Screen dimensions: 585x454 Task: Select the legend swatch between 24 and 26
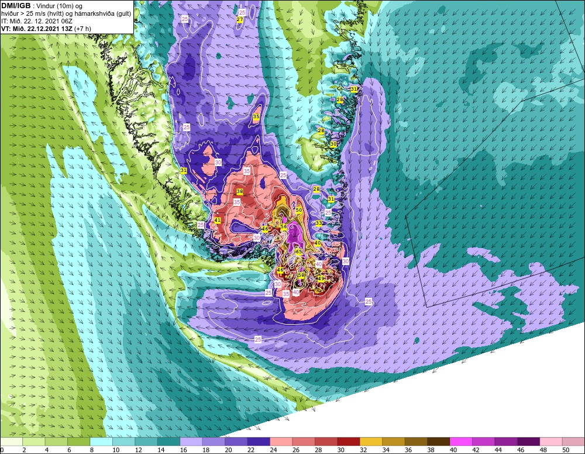pyautogui.click(x=281, y=442)
